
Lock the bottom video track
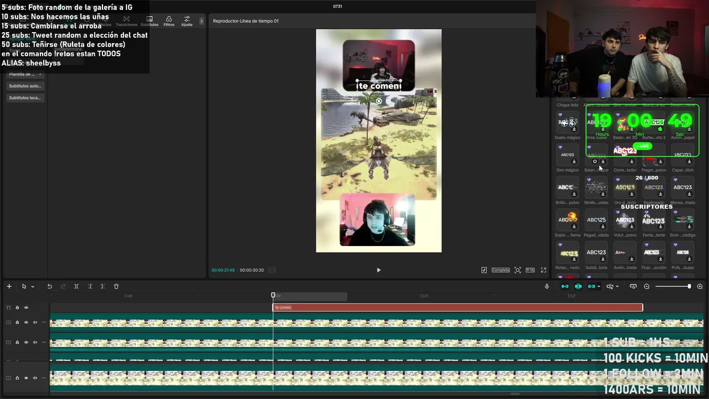(x=17, y=378)
